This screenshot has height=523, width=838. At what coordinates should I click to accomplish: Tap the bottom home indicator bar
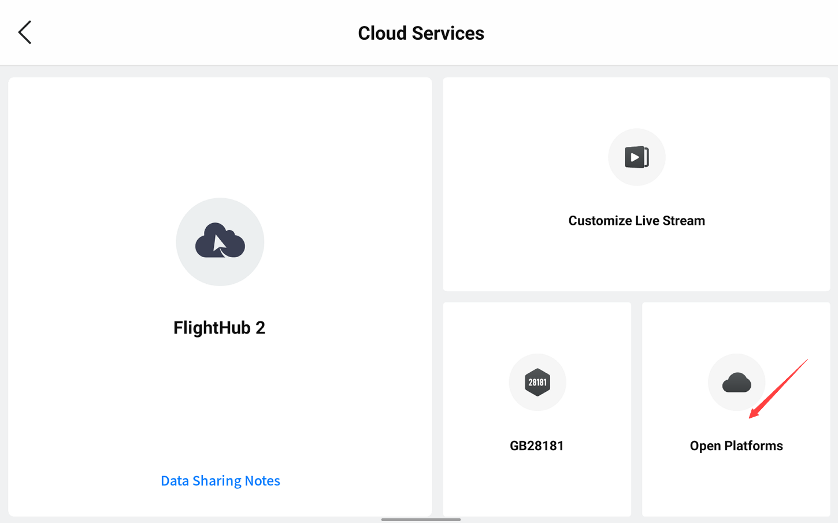click(421, 519)
